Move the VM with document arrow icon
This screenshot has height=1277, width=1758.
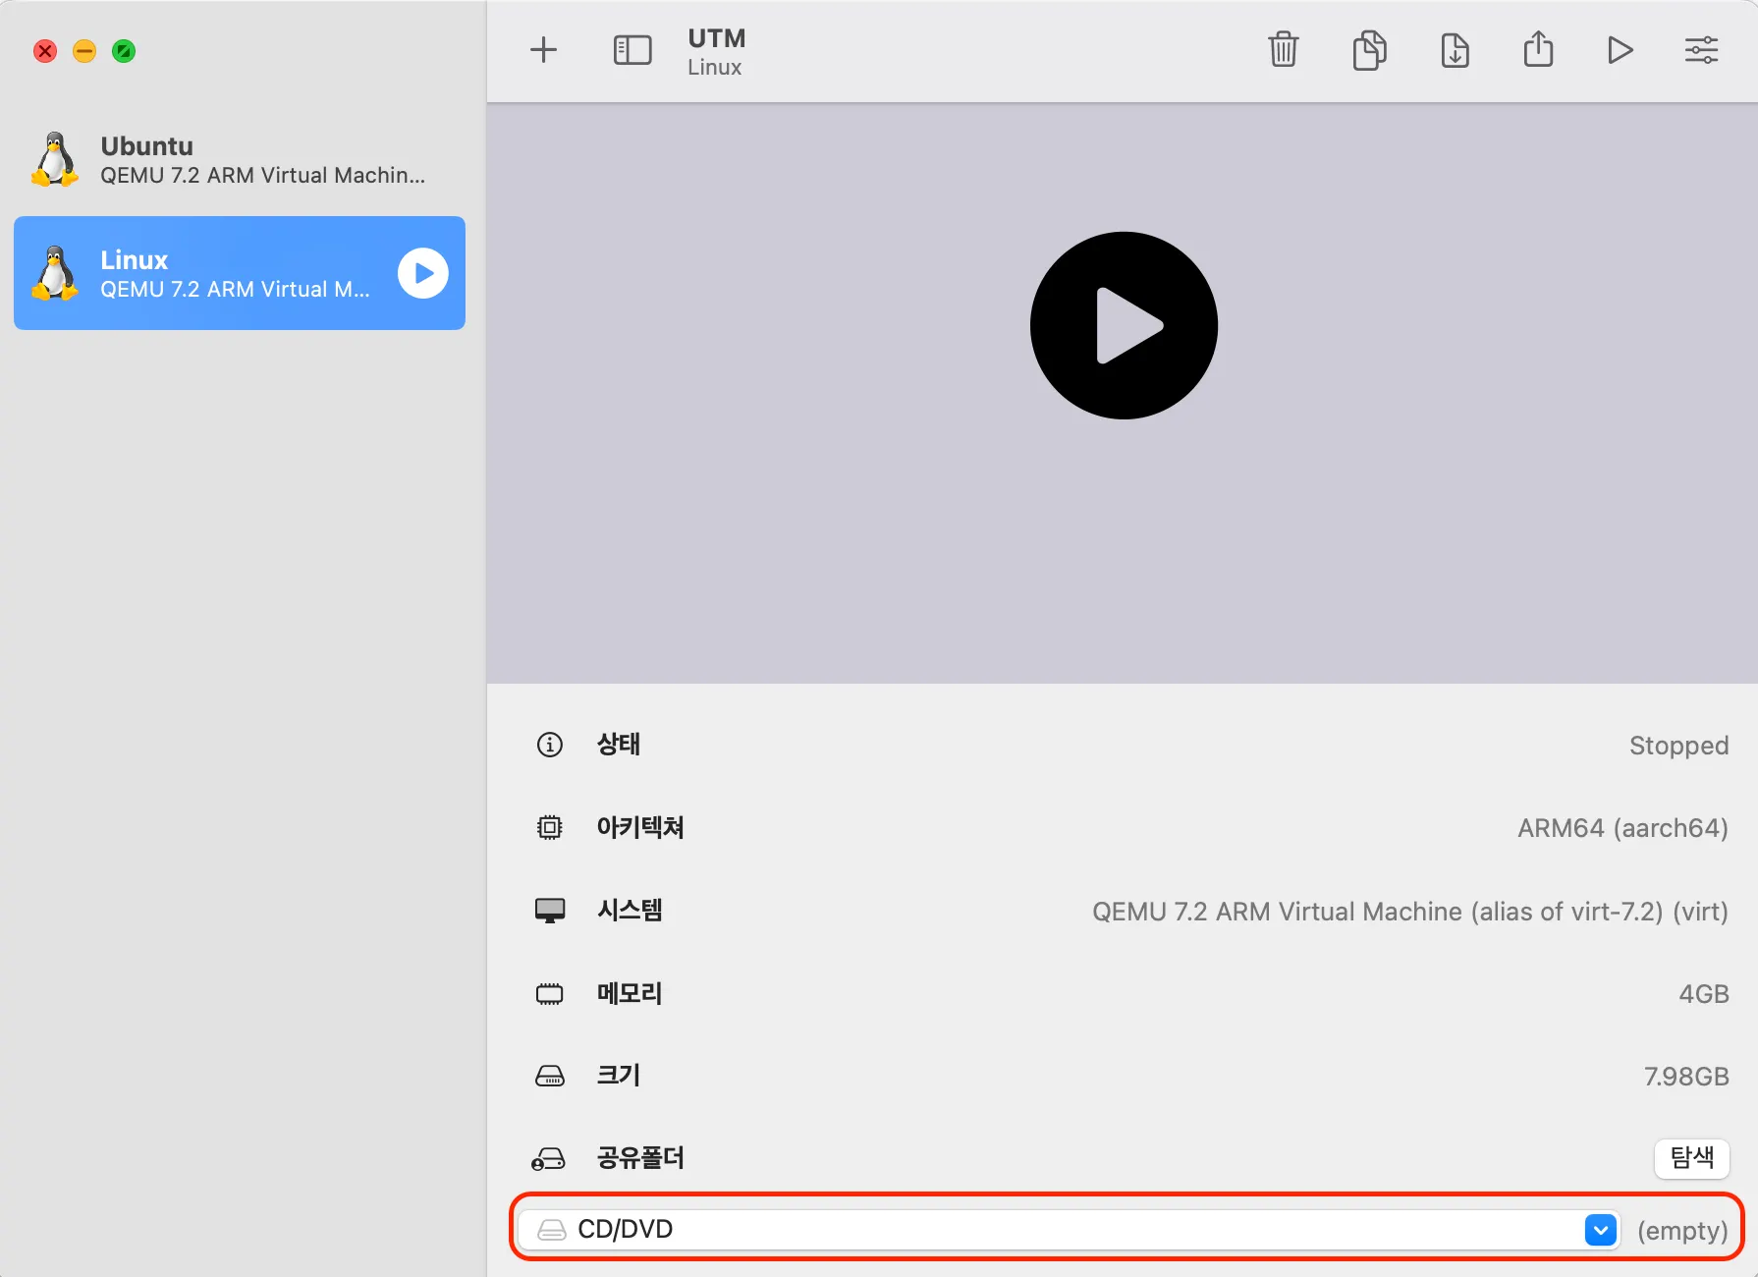click(1455, 50)
